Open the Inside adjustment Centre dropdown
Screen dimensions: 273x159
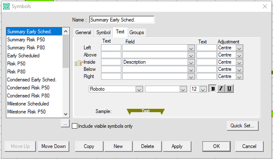click(239, 62)
